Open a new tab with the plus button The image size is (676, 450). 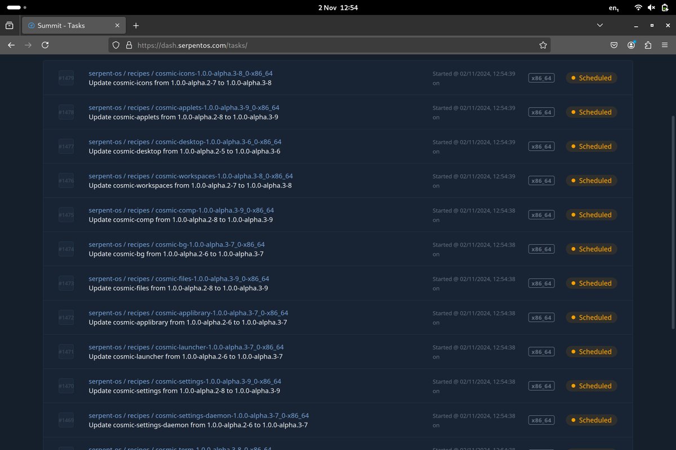(136, 25)
